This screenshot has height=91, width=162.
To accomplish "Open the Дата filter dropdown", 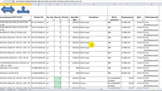I will 143,20.
